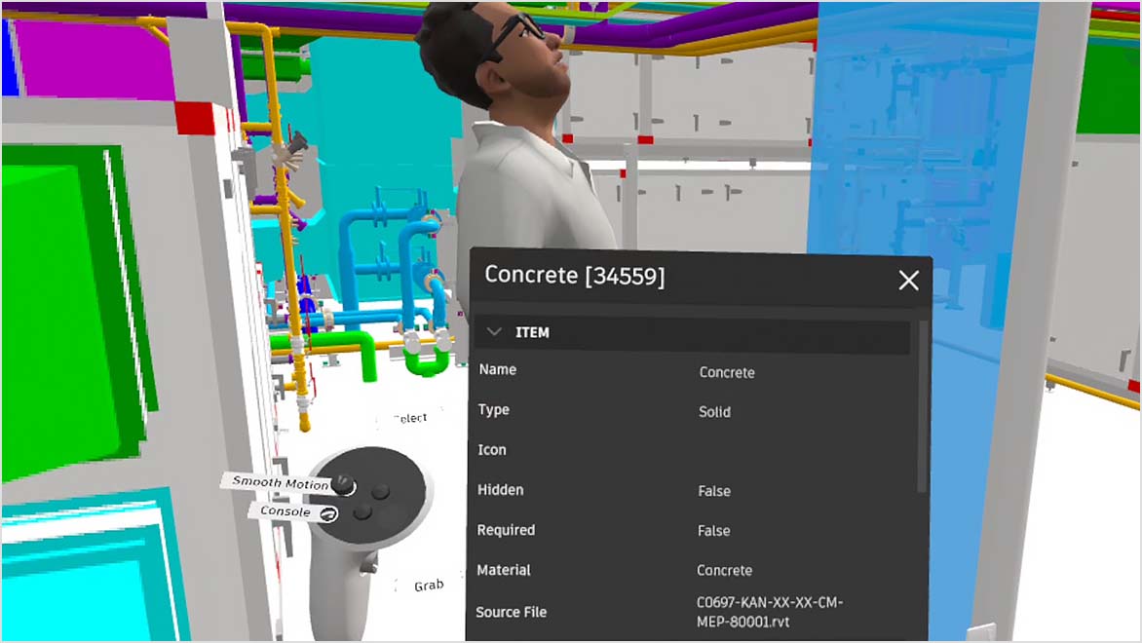The width and height of the screenshot is (1142, 643).
Task: Click the collapse chevron next to ITEM
Action: pyautogui.click(x=494, y=331)
